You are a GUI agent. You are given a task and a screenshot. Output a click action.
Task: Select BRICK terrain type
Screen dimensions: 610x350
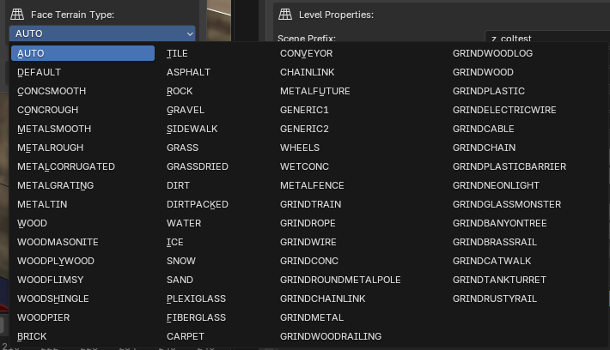(33, 336)
